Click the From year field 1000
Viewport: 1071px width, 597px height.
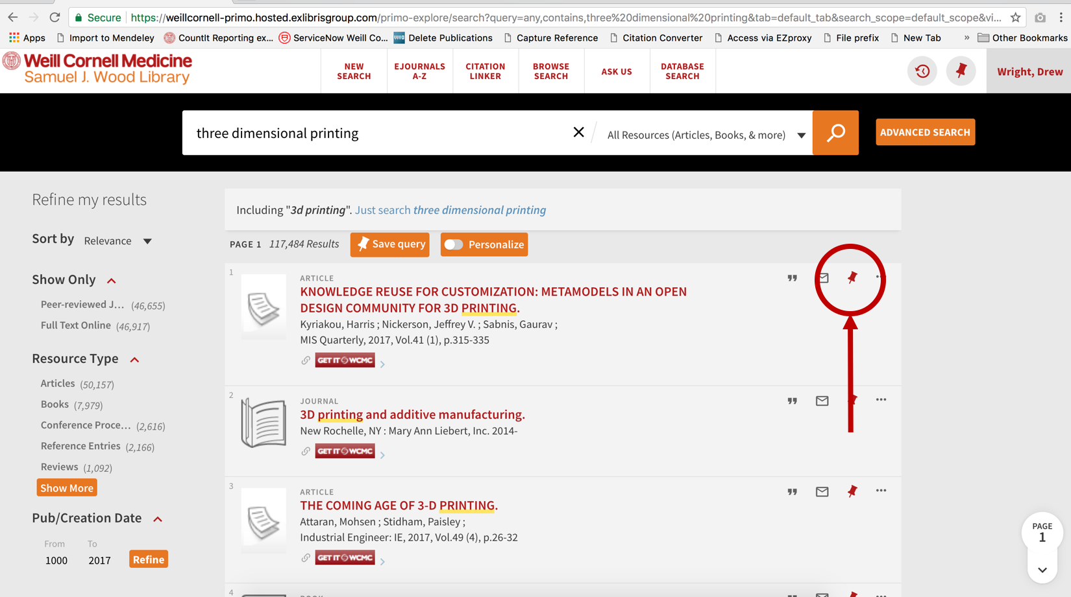tap(56, 560)
